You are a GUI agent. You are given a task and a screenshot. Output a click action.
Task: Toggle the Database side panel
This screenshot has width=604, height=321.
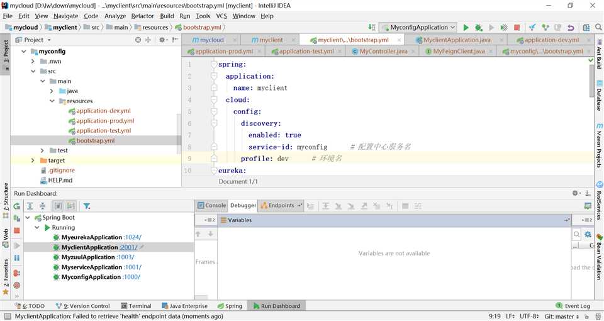coord(599,95)
